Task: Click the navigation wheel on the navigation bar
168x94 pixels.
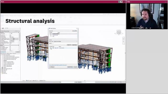Action: pos(123,39)
